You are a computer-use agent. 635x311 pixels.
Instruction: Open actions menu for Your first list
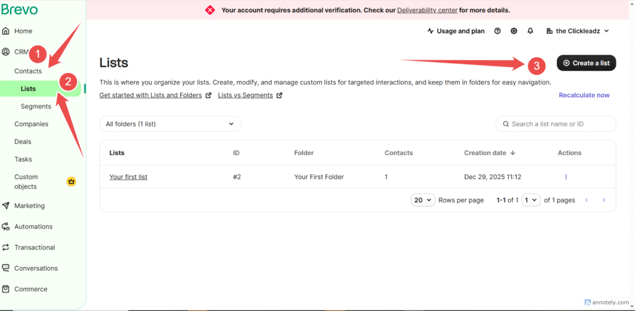click(x=566, y=177)
